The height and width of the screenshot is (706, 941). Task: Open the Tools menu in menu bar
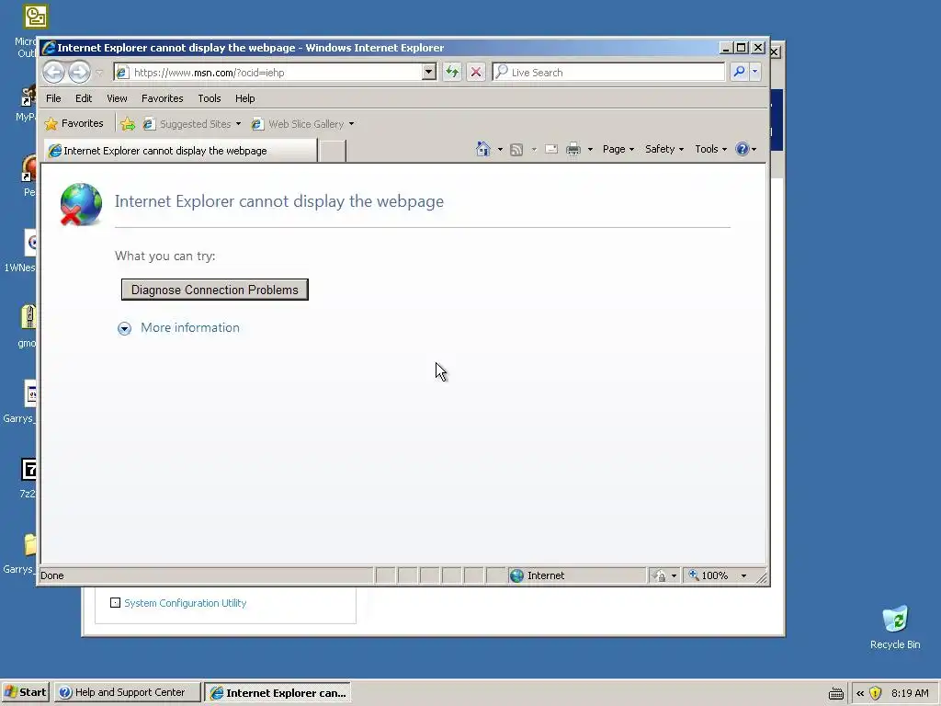(x=210, y=98)
